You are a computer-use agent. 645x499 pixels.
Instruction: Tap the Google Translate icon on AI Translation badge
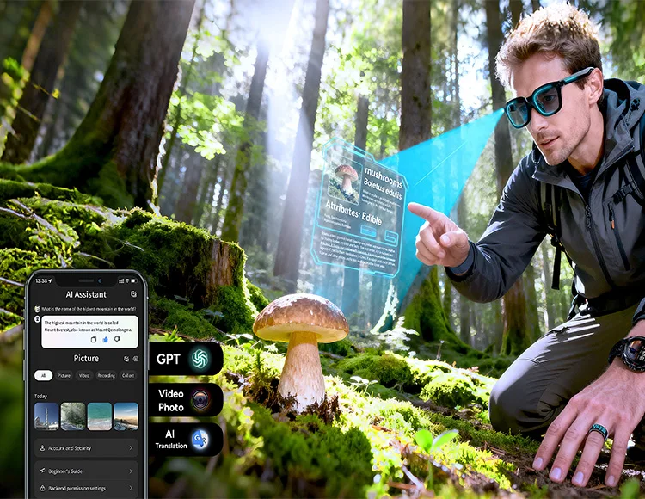pyautogui.click(x=200, y=440)
